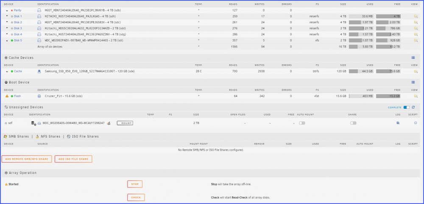Stop the array
Viewport: 424px width, 204px height.
tap(135, 184)
